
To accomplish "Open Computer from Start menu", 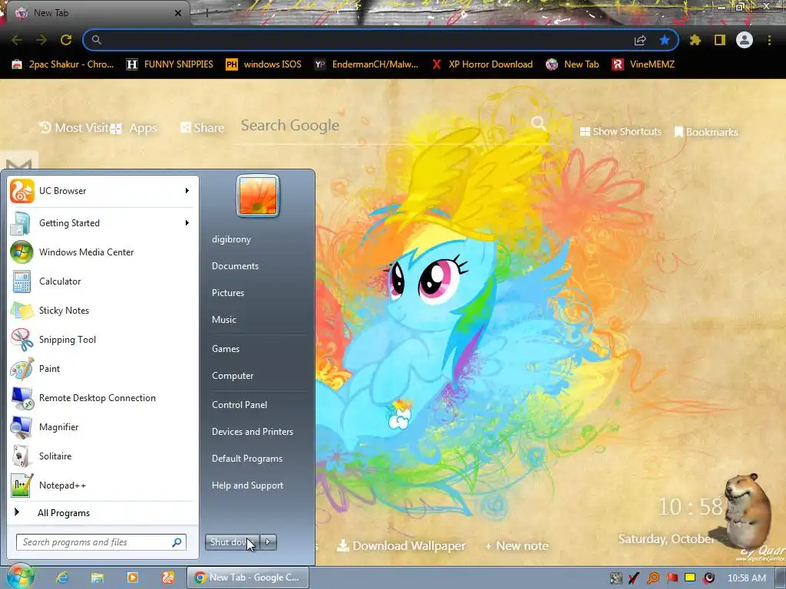I will pos(233,376).
